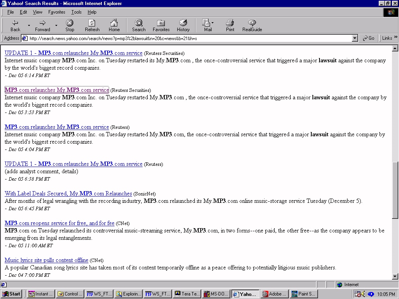Print the current page
This screenshot has height=299, width=399.
pyautogui.click(x=230, y=26)
